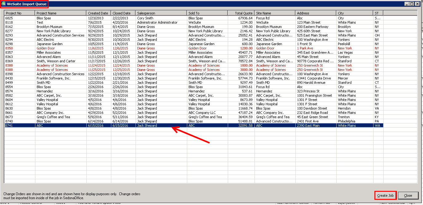Image resolution: width=423 pixels, height=205 pixels.
Task: Click the city 'Philadelphia'
Action: point(346,121)
